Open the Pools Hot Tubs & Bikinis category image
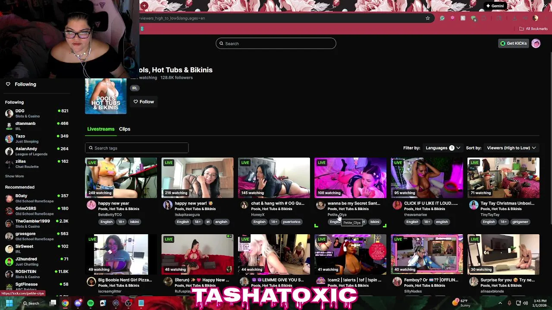The width and height of the screenshot is (552, 310). point(106,96)
